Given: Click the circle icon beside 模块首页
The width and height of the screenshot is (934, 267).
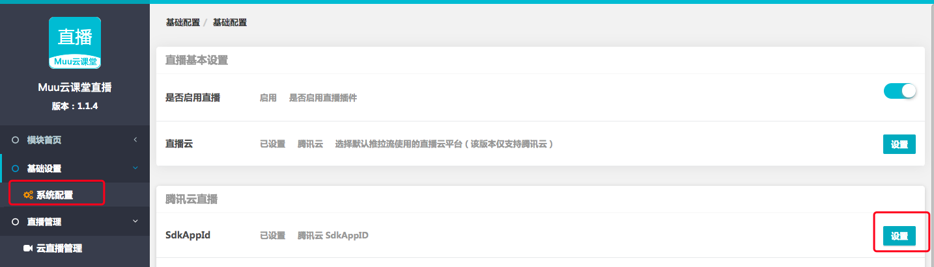Looking at the screenshot, I should pos(16,140).
